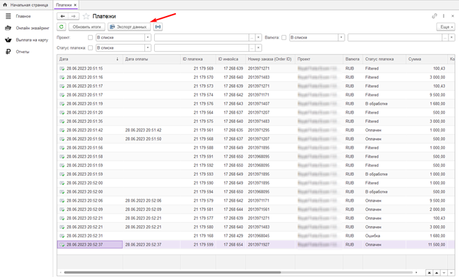
Task: Click horizontal scrollbar thumb
Action: coord(172,272)
